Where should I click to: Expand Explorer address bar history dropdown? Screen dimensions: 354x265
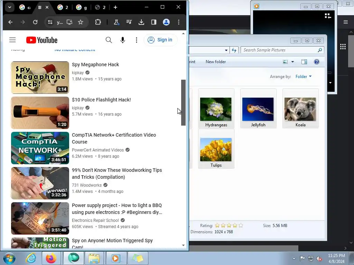point(226,50)
